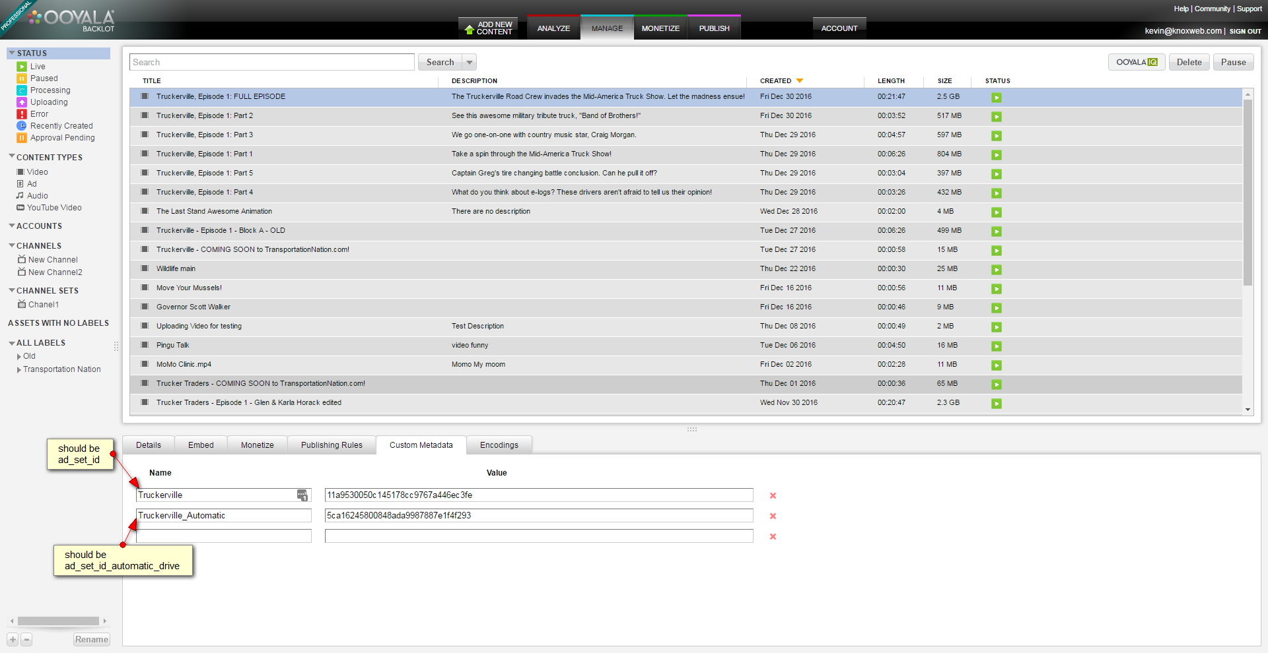Open Ooyala IQ

point(1137,62)
